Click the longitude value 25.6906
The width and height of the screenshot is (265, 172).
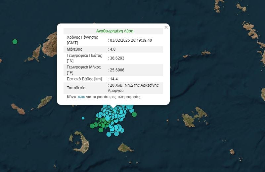(117, 70)
